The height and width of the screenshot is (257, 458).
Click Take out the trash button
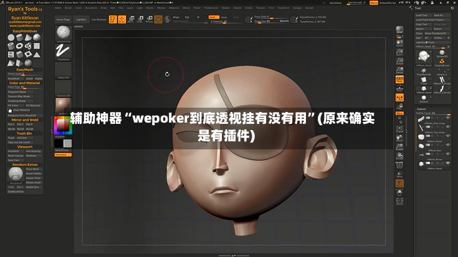click(x=19, y=143)
